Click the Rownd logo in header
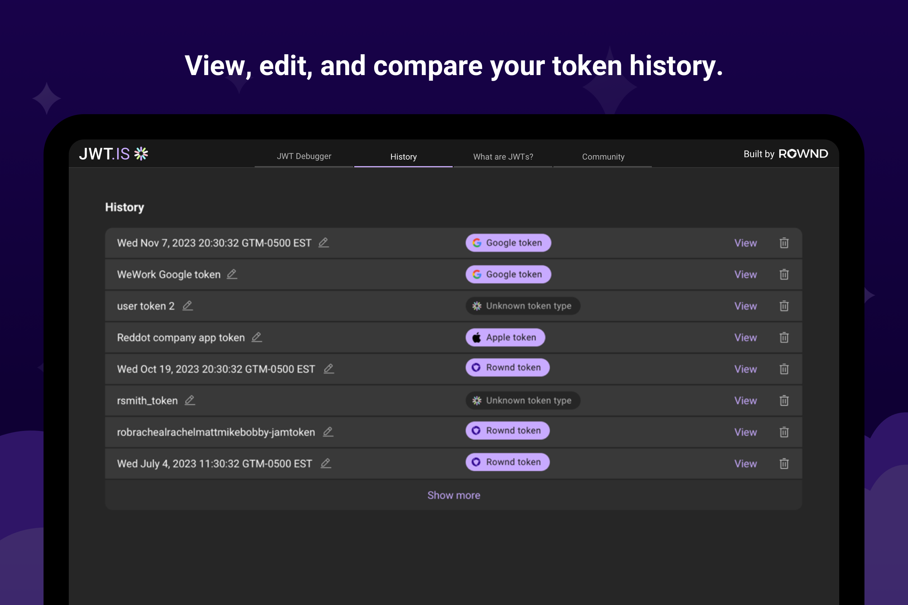This screenshot has height=605, width=908. (x=803, y=154)
